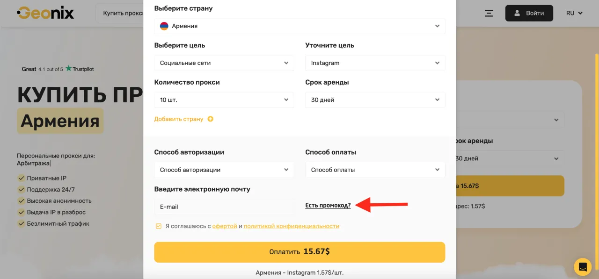Click the Есть промокод? link

click(328, 205)
